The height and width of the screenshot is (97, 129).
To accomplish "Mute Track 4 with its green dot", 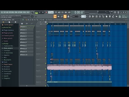I will (45, 46).
